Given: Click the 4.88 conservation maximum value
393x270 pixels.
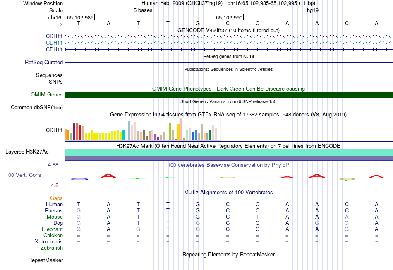Looking at the screenshot, I should (x=53, y=165).
